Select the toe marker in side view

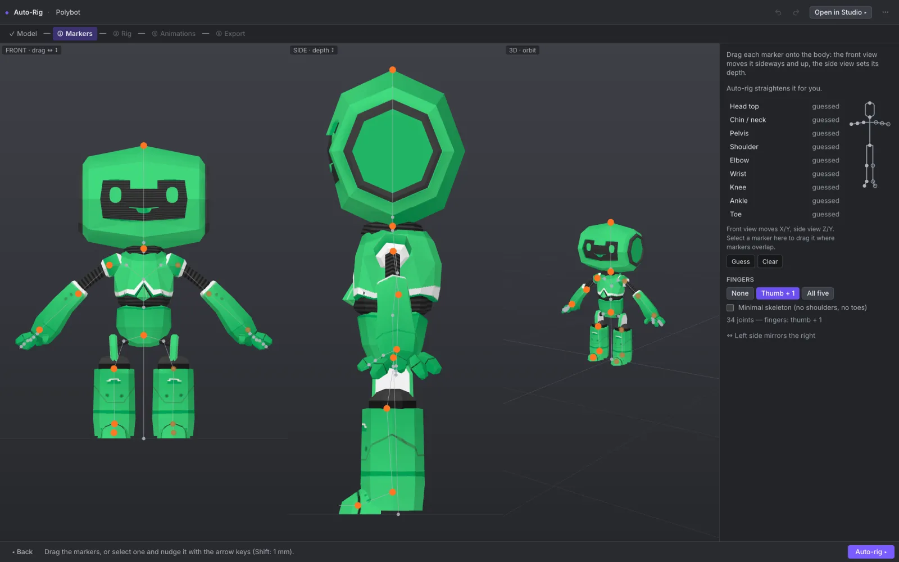coord(358,506)
